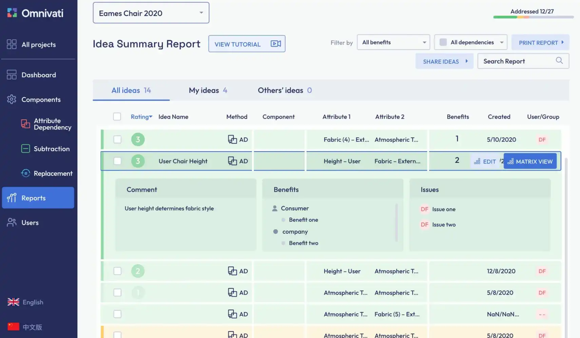Toggle the select-all header checkbox

point(117,116)
